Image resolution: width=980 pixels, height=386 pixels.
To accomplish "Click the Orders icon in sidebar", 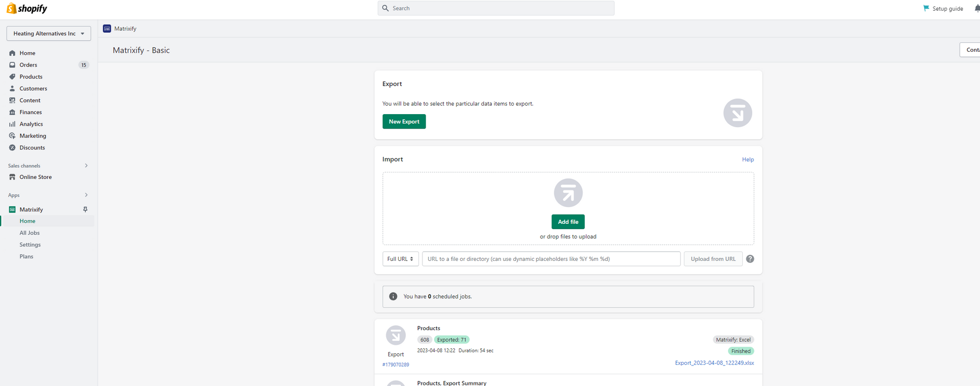I will tap(12, 65).
